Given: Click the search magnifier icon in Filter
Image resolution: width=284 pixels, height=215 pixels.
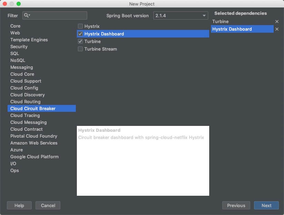Looking at the screenshot, I should pyautogui.click(x=27, y=15).
